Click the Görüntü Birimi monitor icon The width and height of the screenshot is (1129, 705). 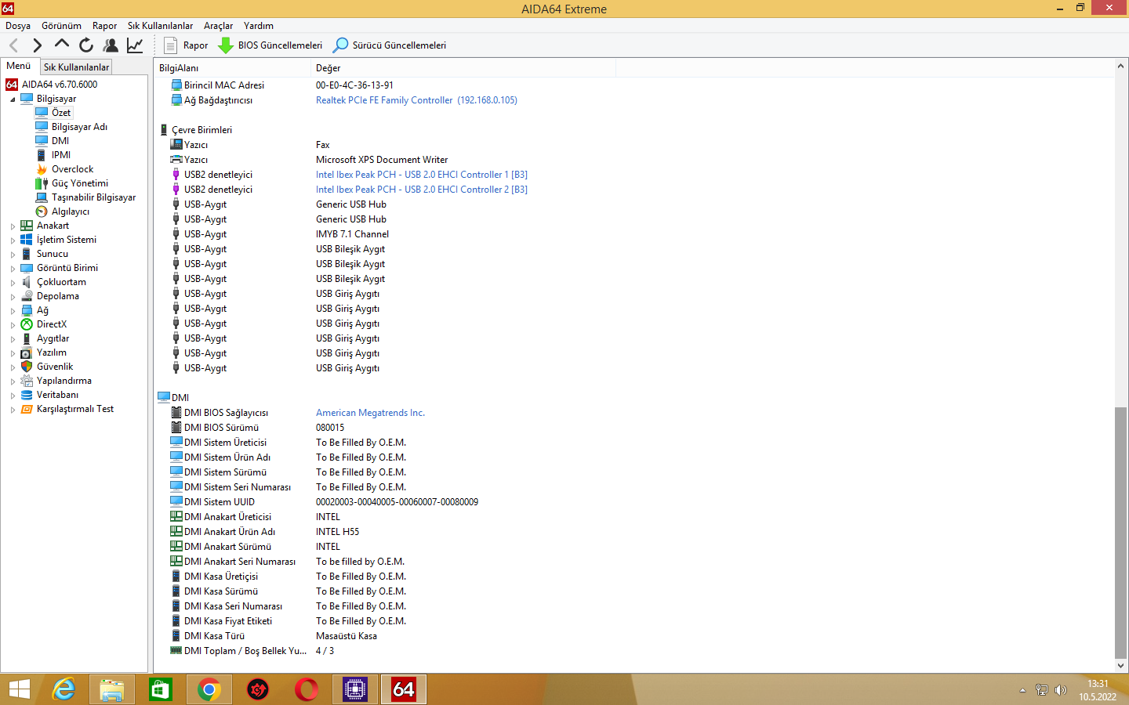[27, 268]
